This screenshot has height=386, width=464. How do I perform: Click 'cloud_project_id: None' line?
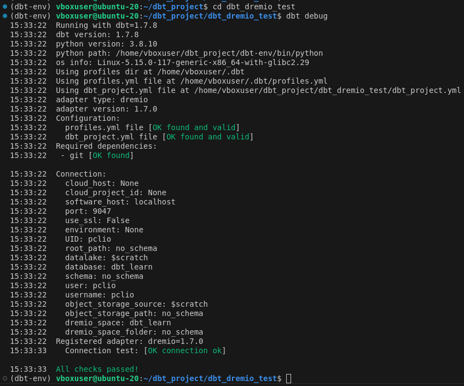[115, 192]
